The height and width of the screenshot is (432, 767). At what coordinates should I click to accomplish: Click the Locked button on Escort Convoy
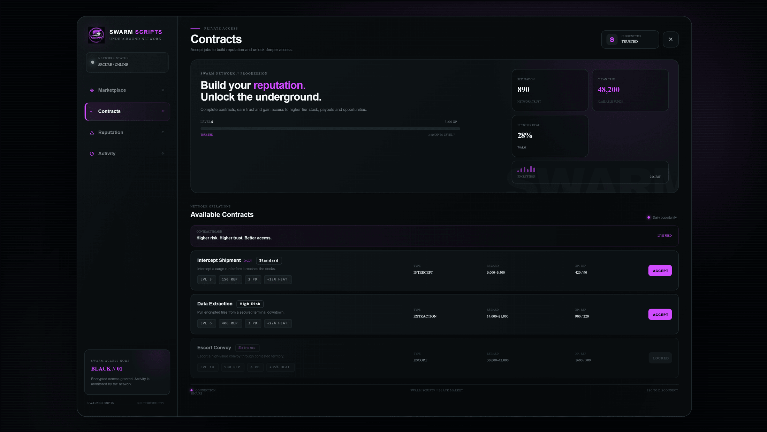[660, 358]
